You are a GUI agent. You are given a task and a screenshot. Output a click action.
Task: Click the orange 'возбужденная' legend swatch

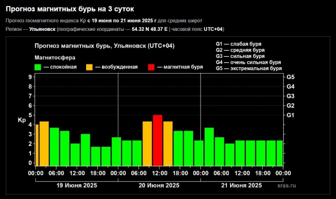coord(90,67)
